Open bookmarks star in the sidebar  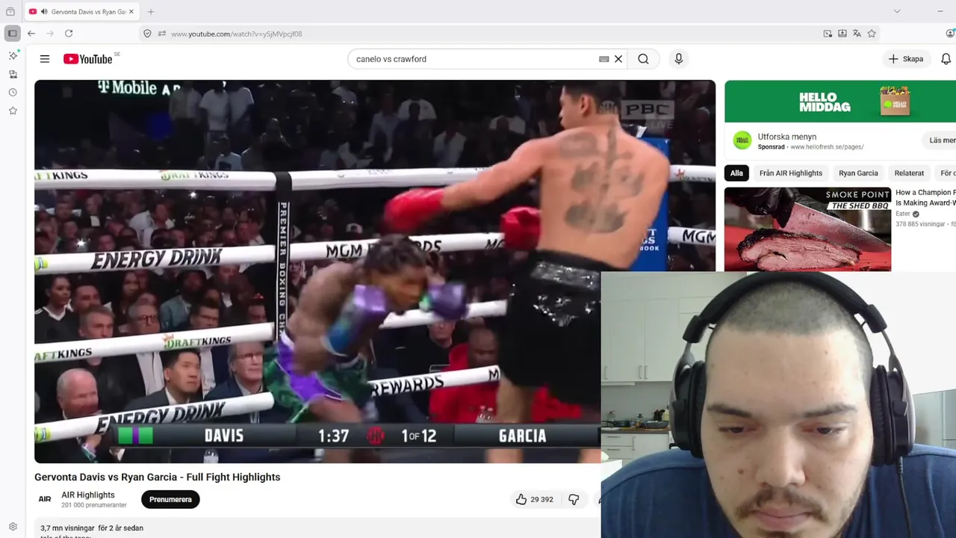pos(13,111)
